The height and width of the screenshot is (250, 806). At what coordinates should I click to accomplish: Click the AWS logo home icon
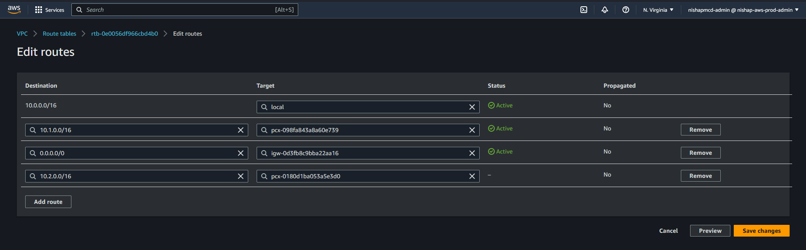point(14,10)
